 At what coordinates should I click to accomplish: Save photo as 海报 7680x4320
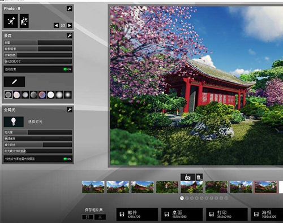(267, 215)
